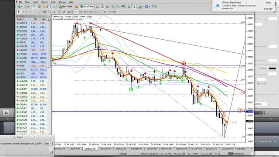This screenshot has width=279, height=157.
Task: Select EURGBP row in Market Watch
Action: pyautogui.click(x=31, y=132)
